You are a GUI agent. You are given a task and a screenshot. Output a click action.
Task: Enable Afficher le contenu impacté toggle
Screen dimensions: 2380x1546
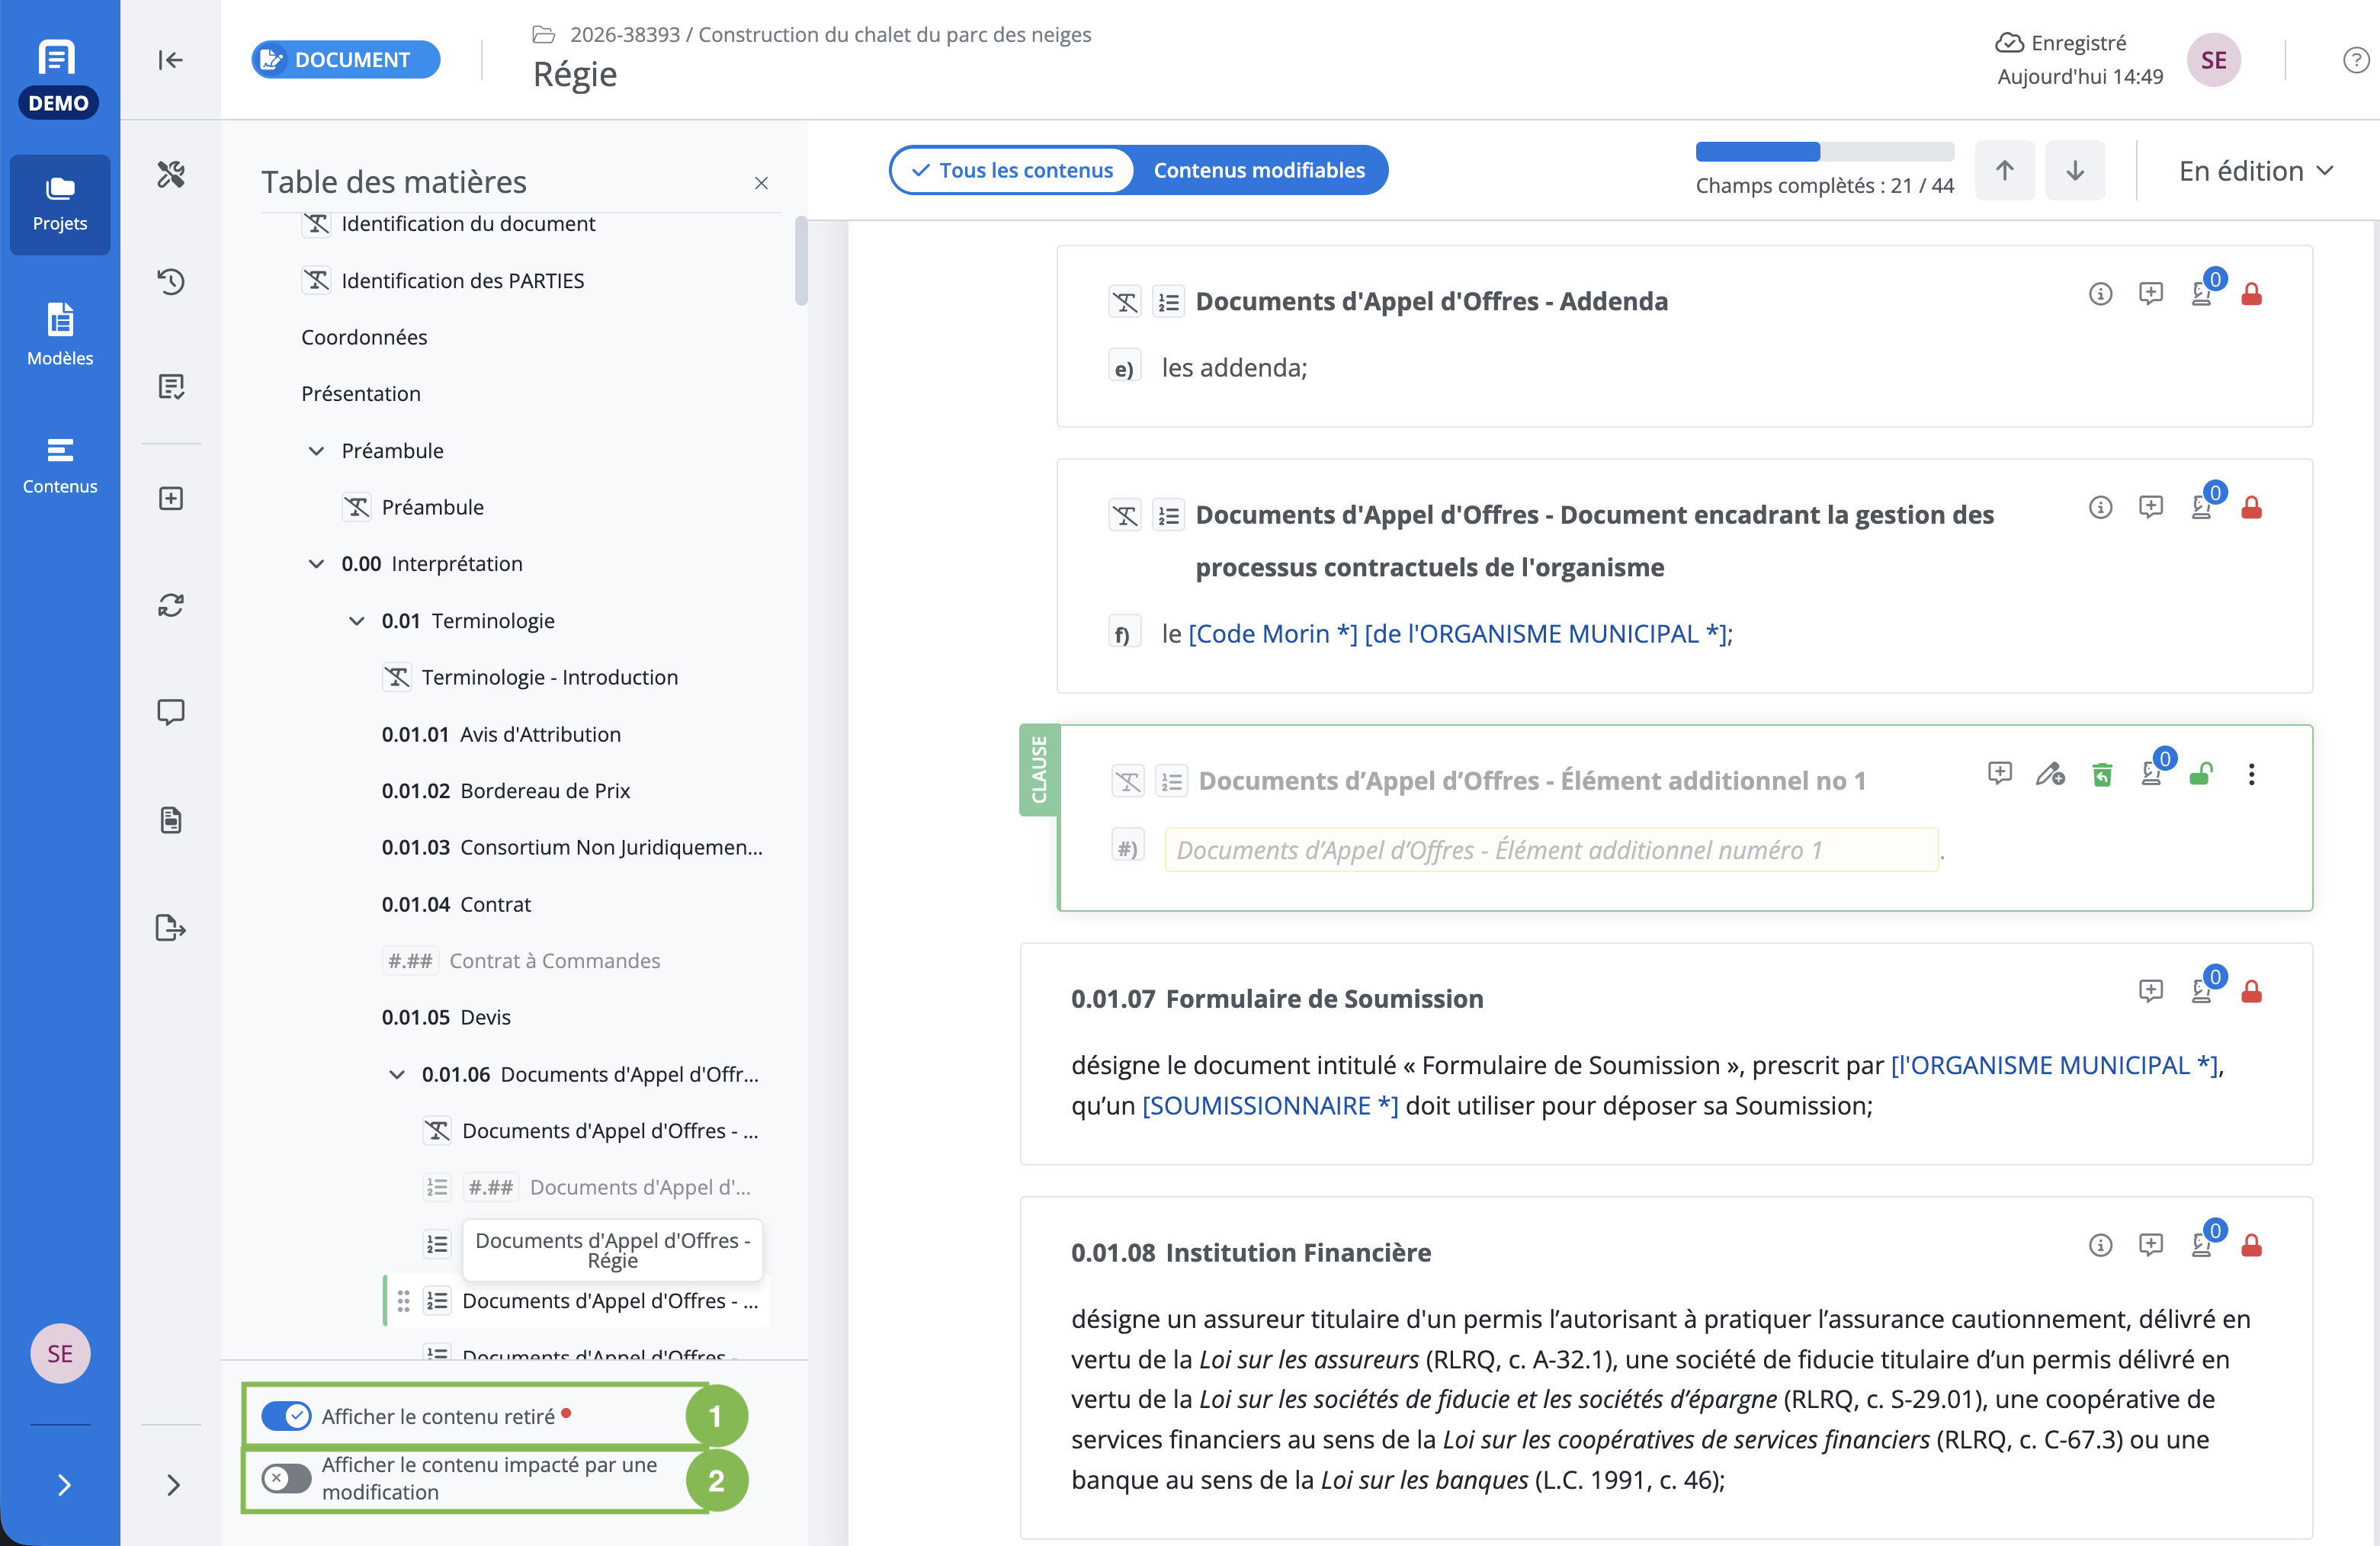pyautogui.click(x=287, y=1478)
